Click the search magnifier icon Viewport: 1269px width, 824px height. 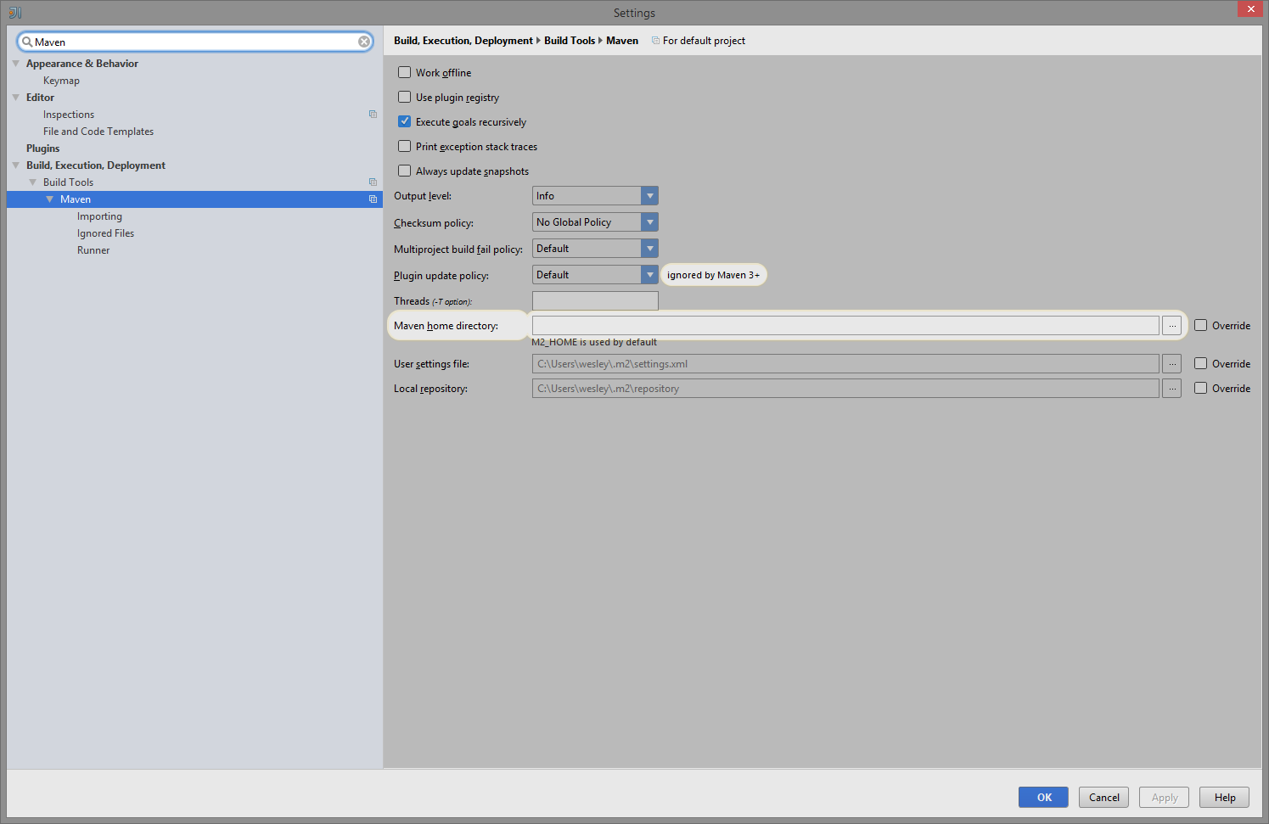[27, 42]
